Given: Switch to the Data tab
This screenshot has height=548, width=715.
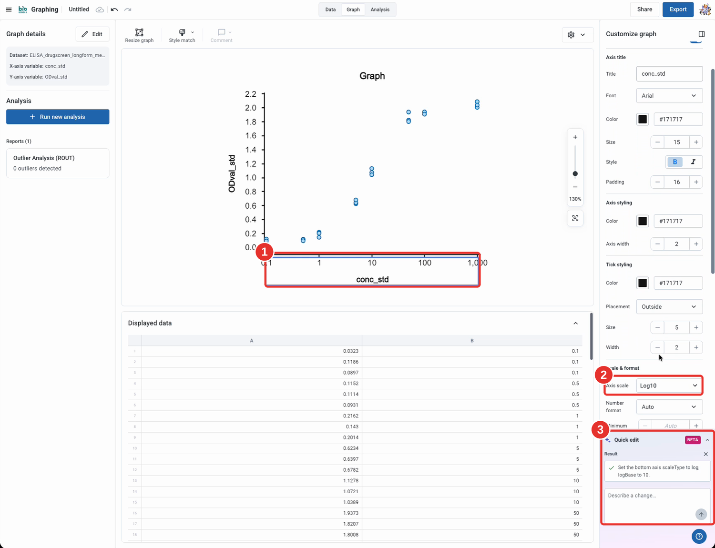Looking at the screenshot, I should (x=330, y=10).
